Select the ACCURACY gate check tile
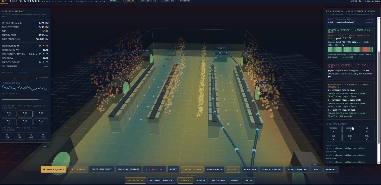 coord(350,130)
